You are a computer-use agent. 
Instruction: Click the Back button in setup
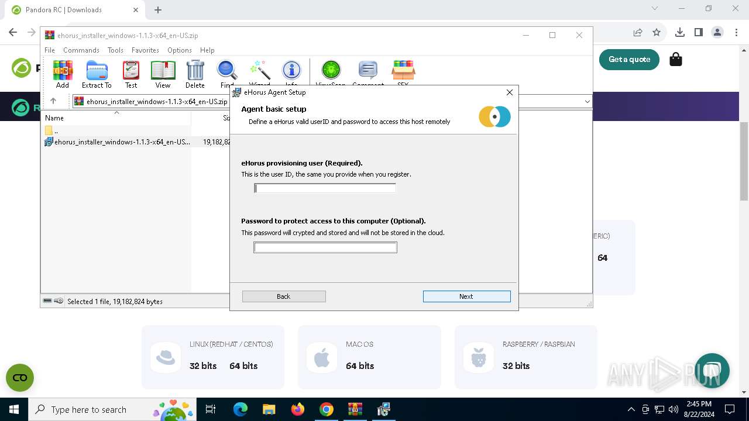[284, 296]
